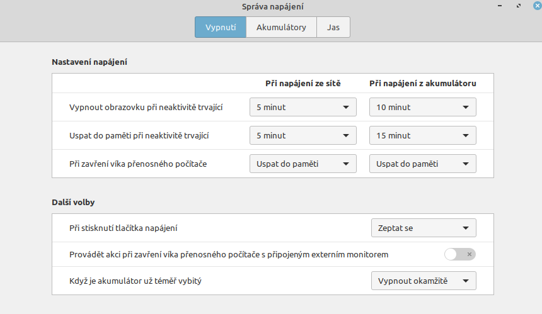Open the Jas tab
Screen dimensions: 542x314
[x=333, y=27]
